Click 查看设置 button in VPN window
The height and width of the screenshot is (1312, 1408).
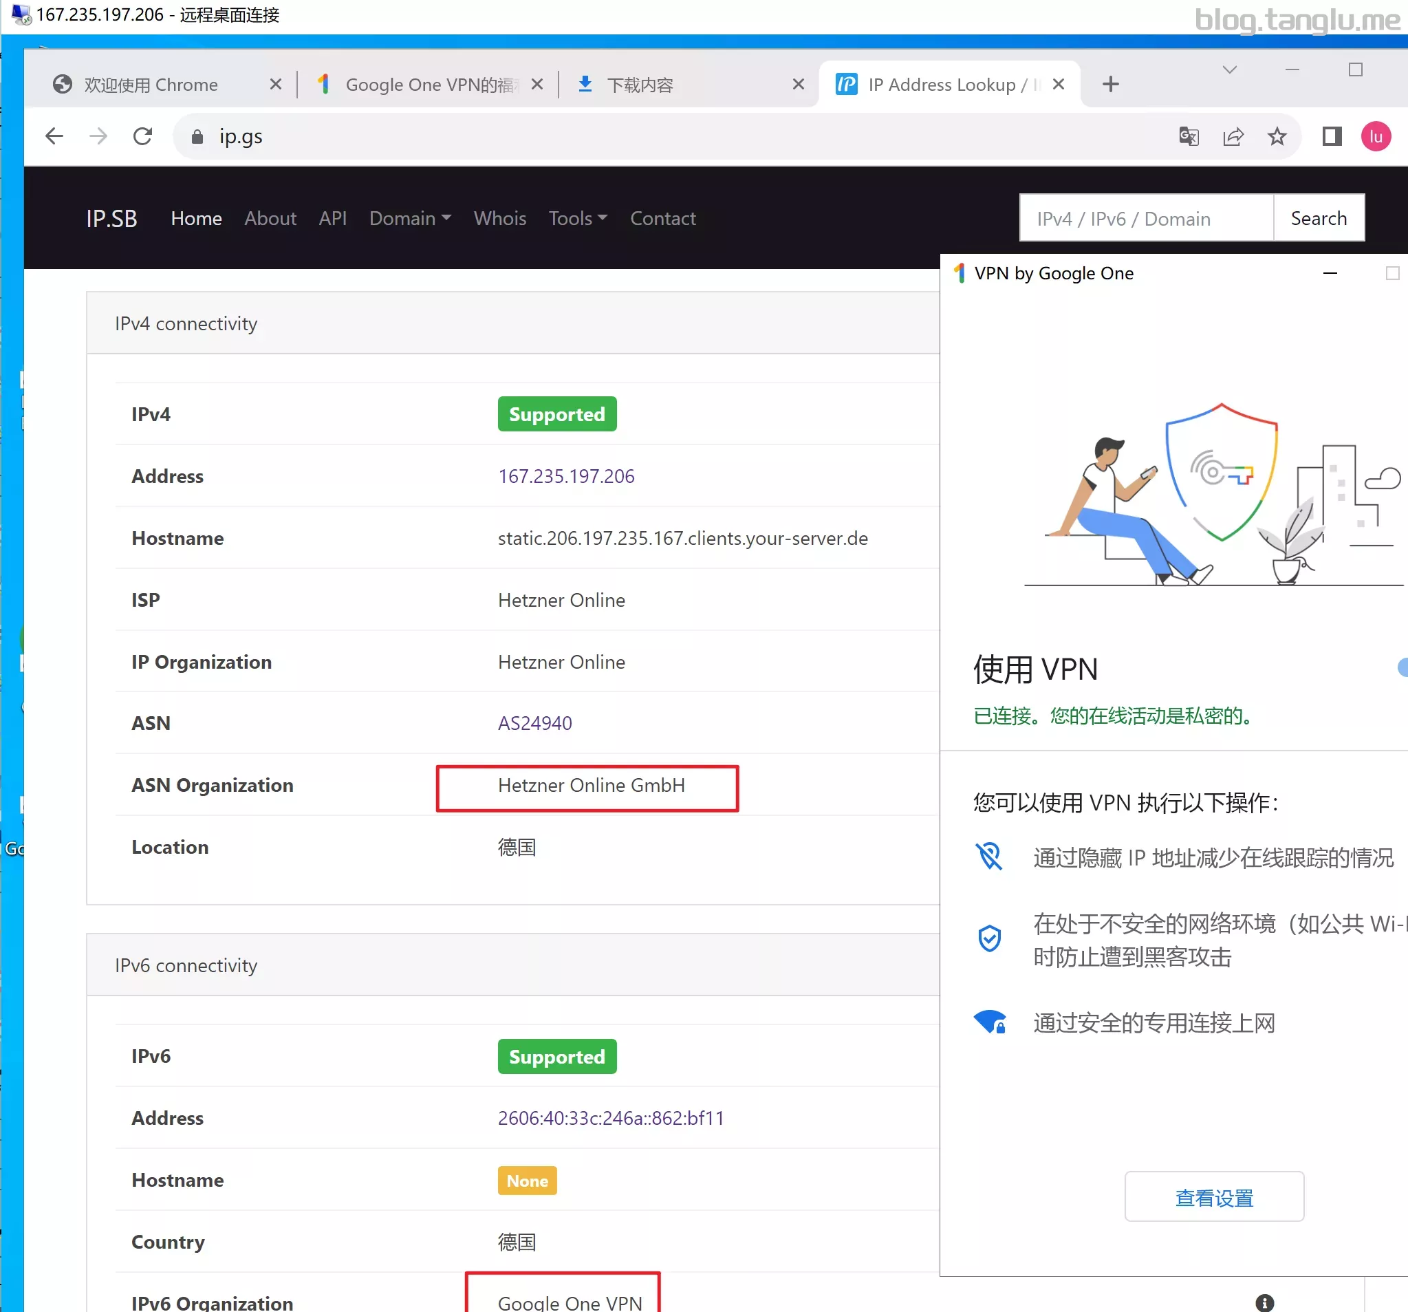1214,1196
